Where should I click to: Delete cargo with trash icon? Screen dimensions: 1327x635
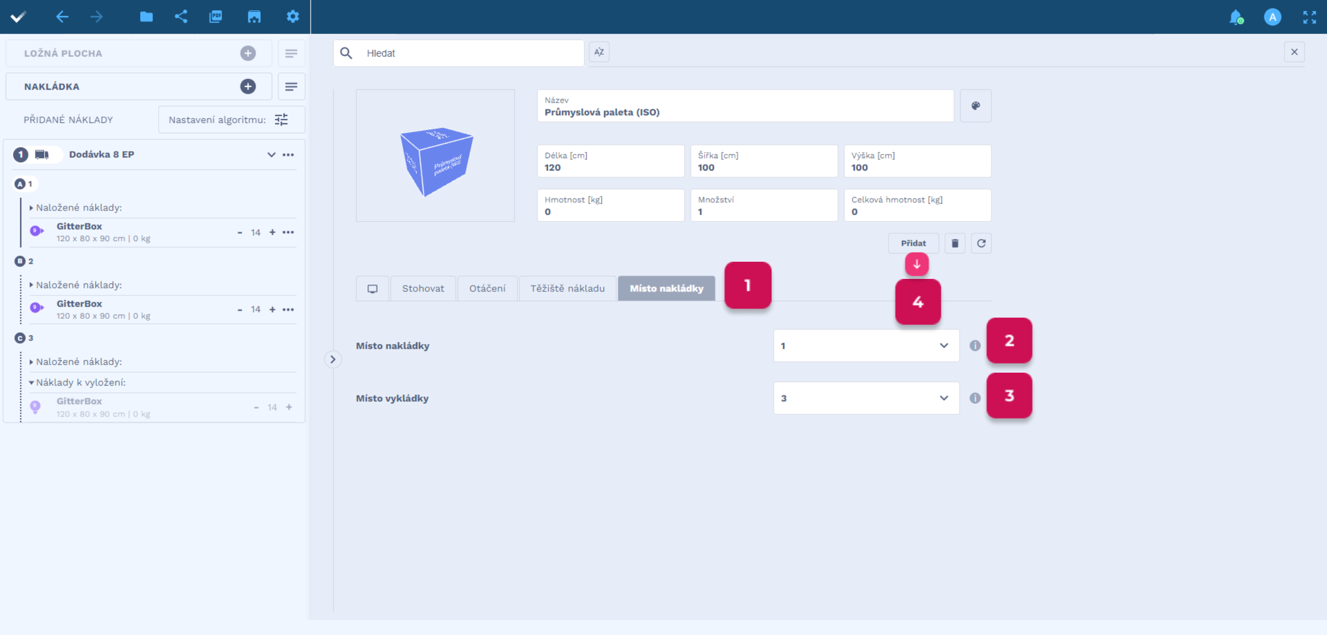pos(955,243)
